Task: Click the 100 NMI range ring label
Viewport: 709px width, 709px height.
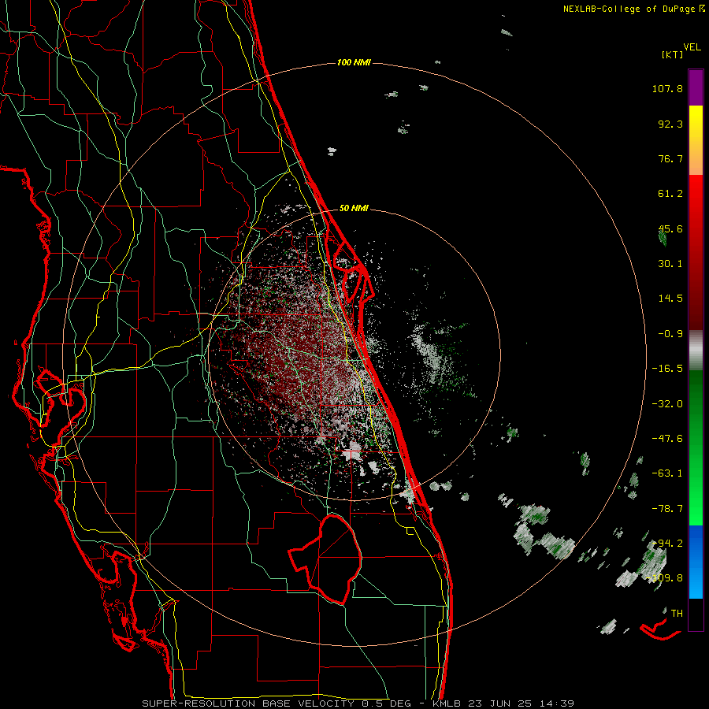Action: [x=354, y=62]
